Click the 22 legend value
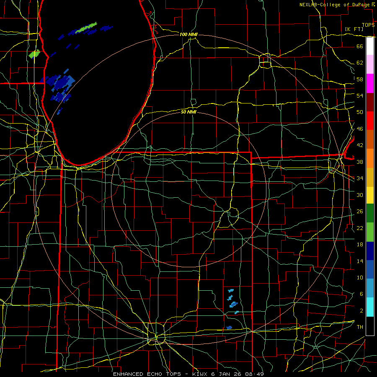 pyautogui.click(x=360, y=228)
